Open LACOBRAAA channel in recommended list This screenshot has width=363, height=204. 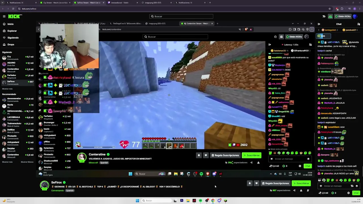click(x=18, y=118)
